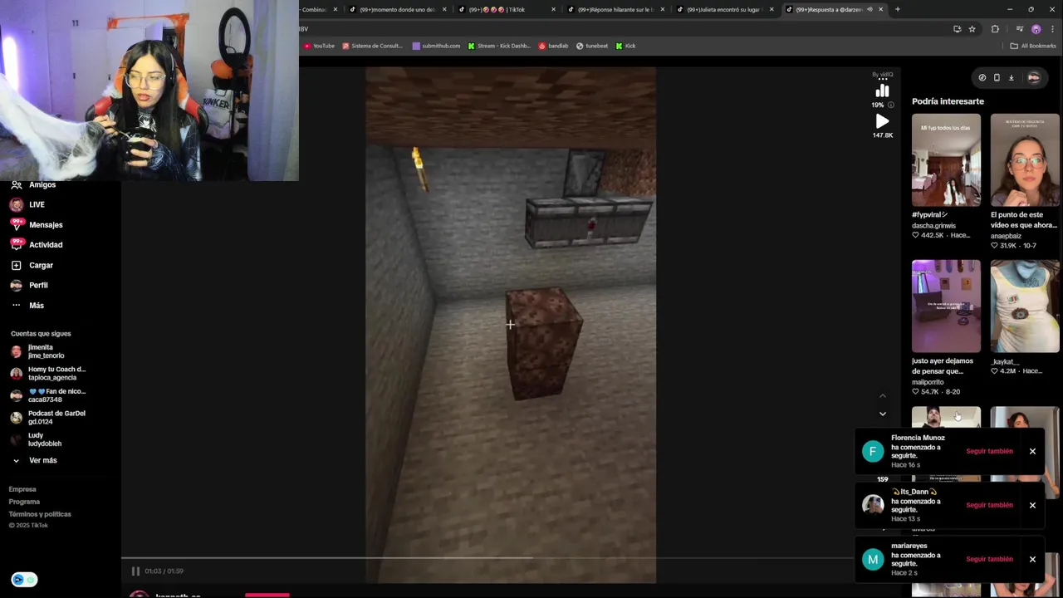Open malipomito suggested video thumbnail
Image resolution: width=1063 pixels, height=598 pixels.
click(x=946, y=306)
